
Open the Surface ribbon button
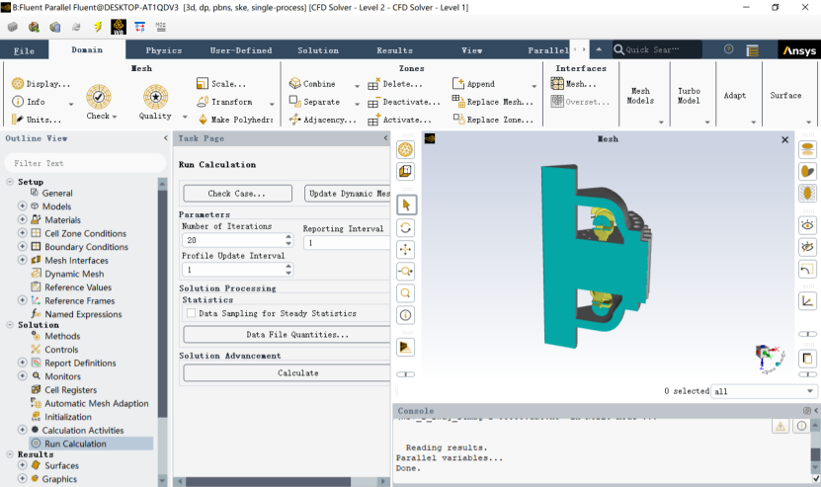click(x=785, y=95)
